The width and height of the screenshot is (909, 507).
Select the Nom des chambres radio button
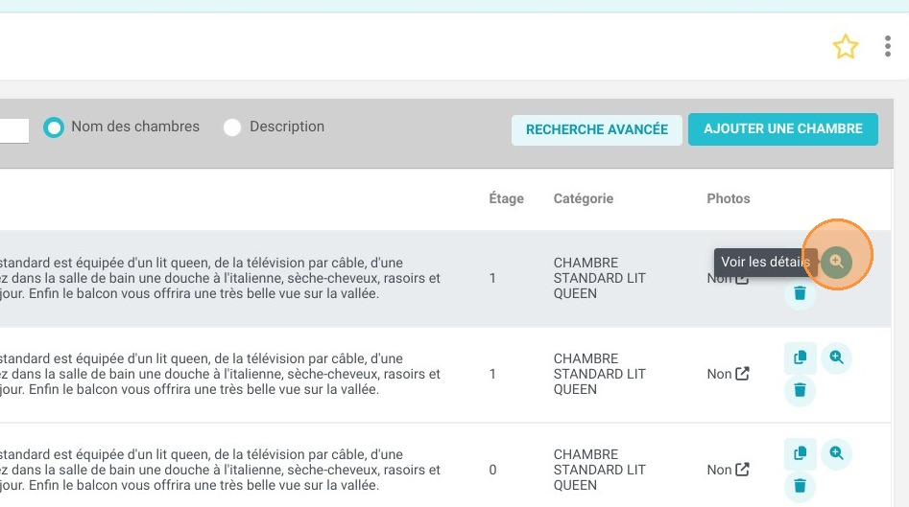[x=54, y=127]
